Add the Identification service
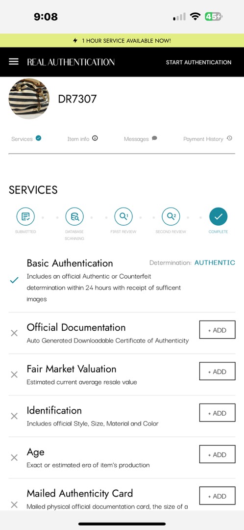The image size is (244, 530). coord(218,412)
